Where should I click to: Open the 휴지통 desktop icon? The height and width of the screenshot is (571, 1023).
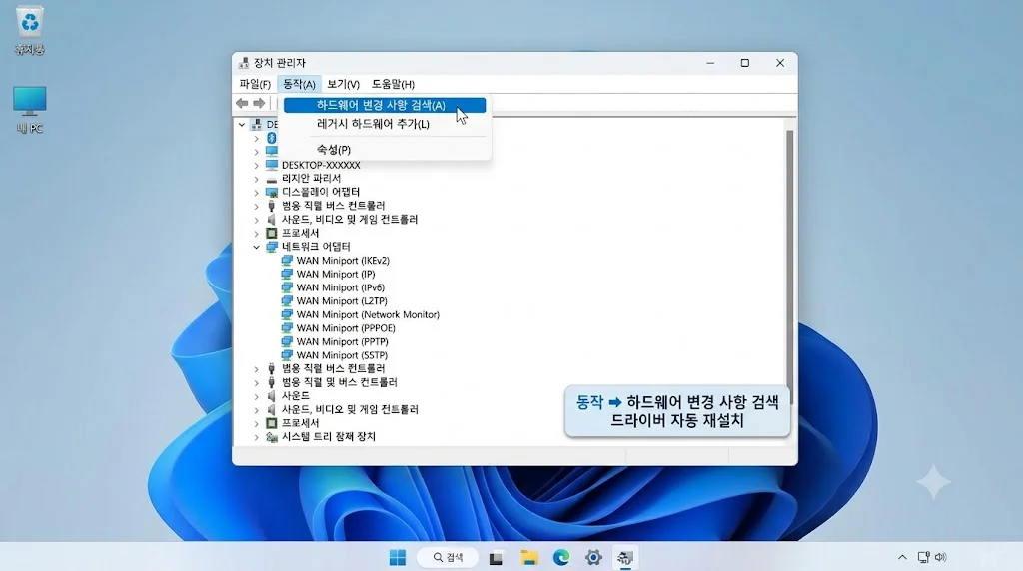pyautogui.click(x=29, y=30)
